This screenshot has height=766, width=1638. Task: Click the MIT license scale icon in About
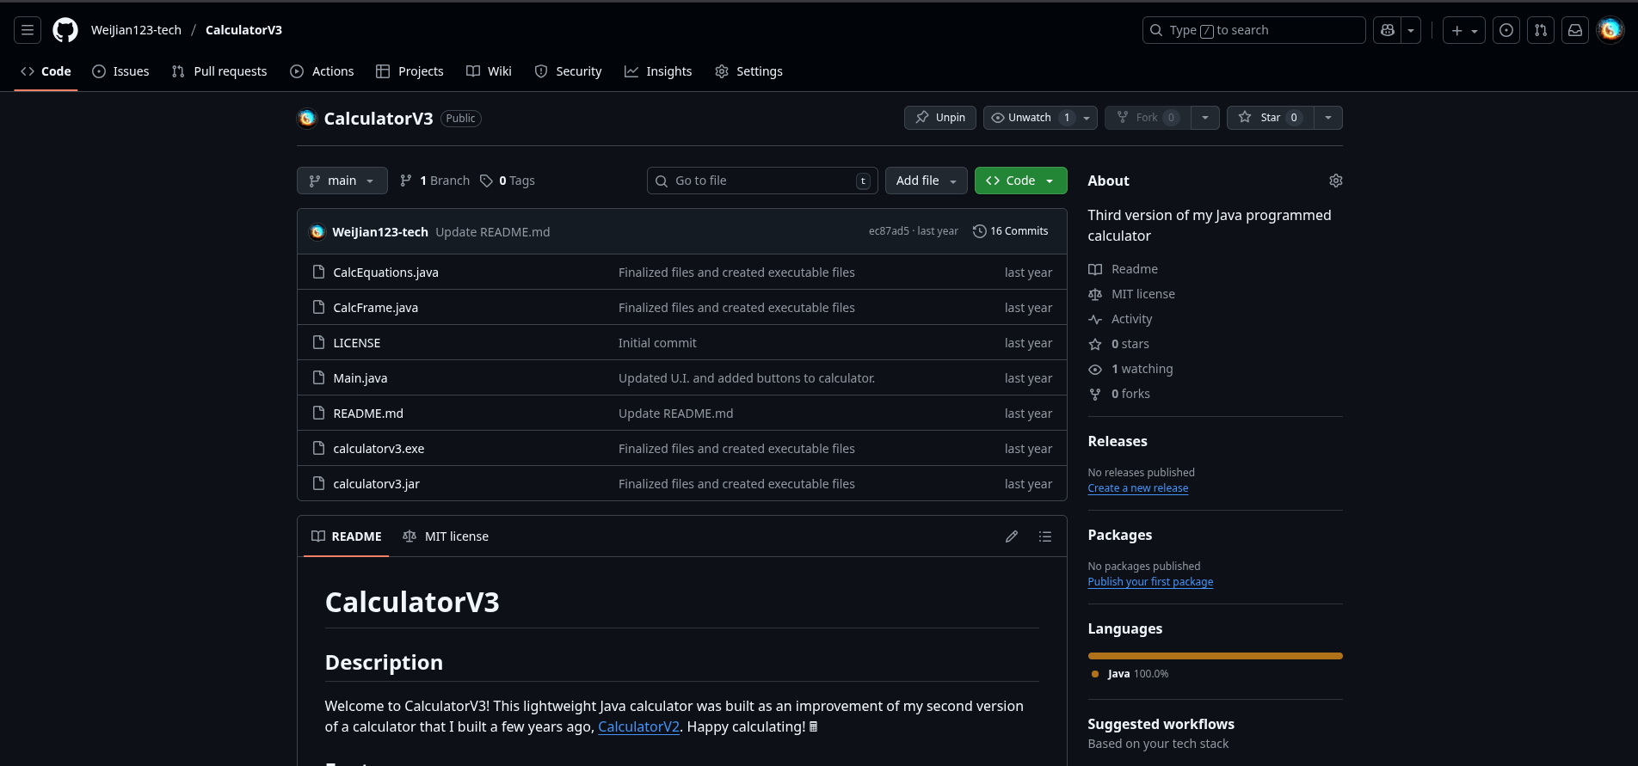pyautogui.click(x=1095, y=294)
